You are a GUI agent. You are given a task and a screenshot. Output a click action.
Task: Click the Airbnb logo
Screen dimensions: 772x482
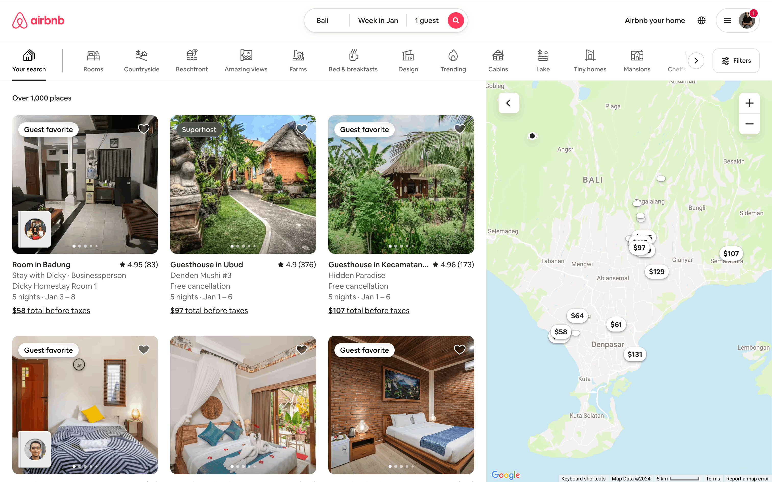click(x=38, y=20)
